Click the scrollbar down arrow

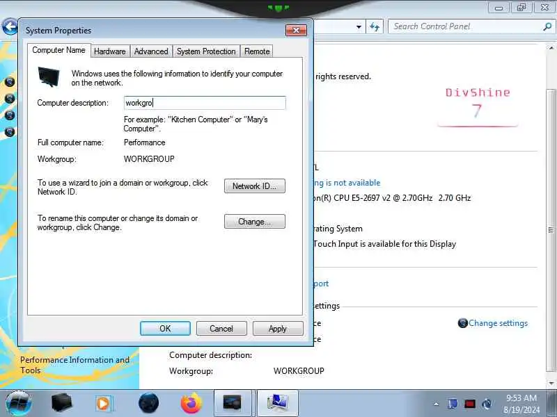pyautogui.click(x=551, y=384)
